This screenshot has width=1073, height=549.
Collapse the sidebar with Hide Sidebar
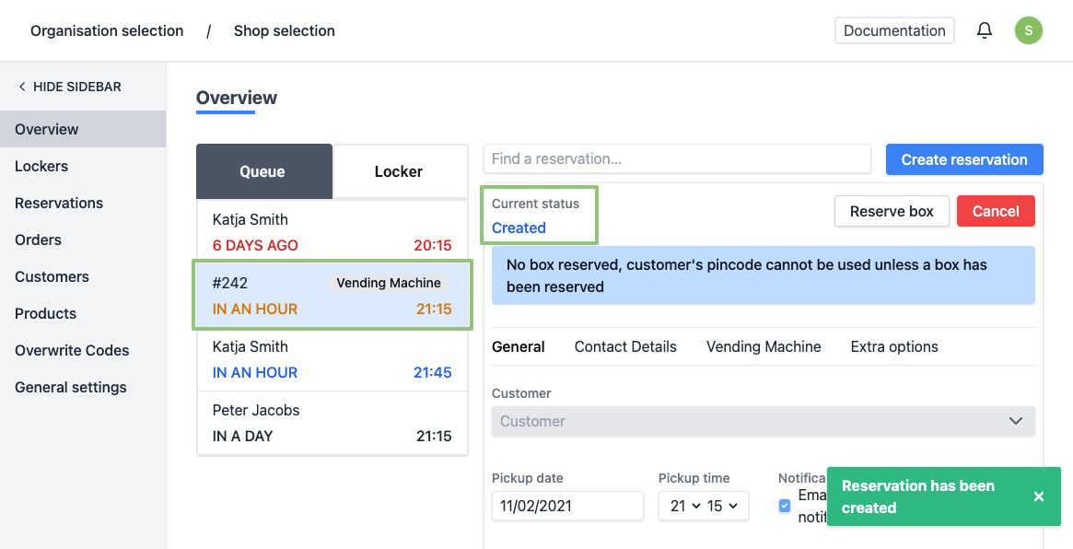click(70, 87)
